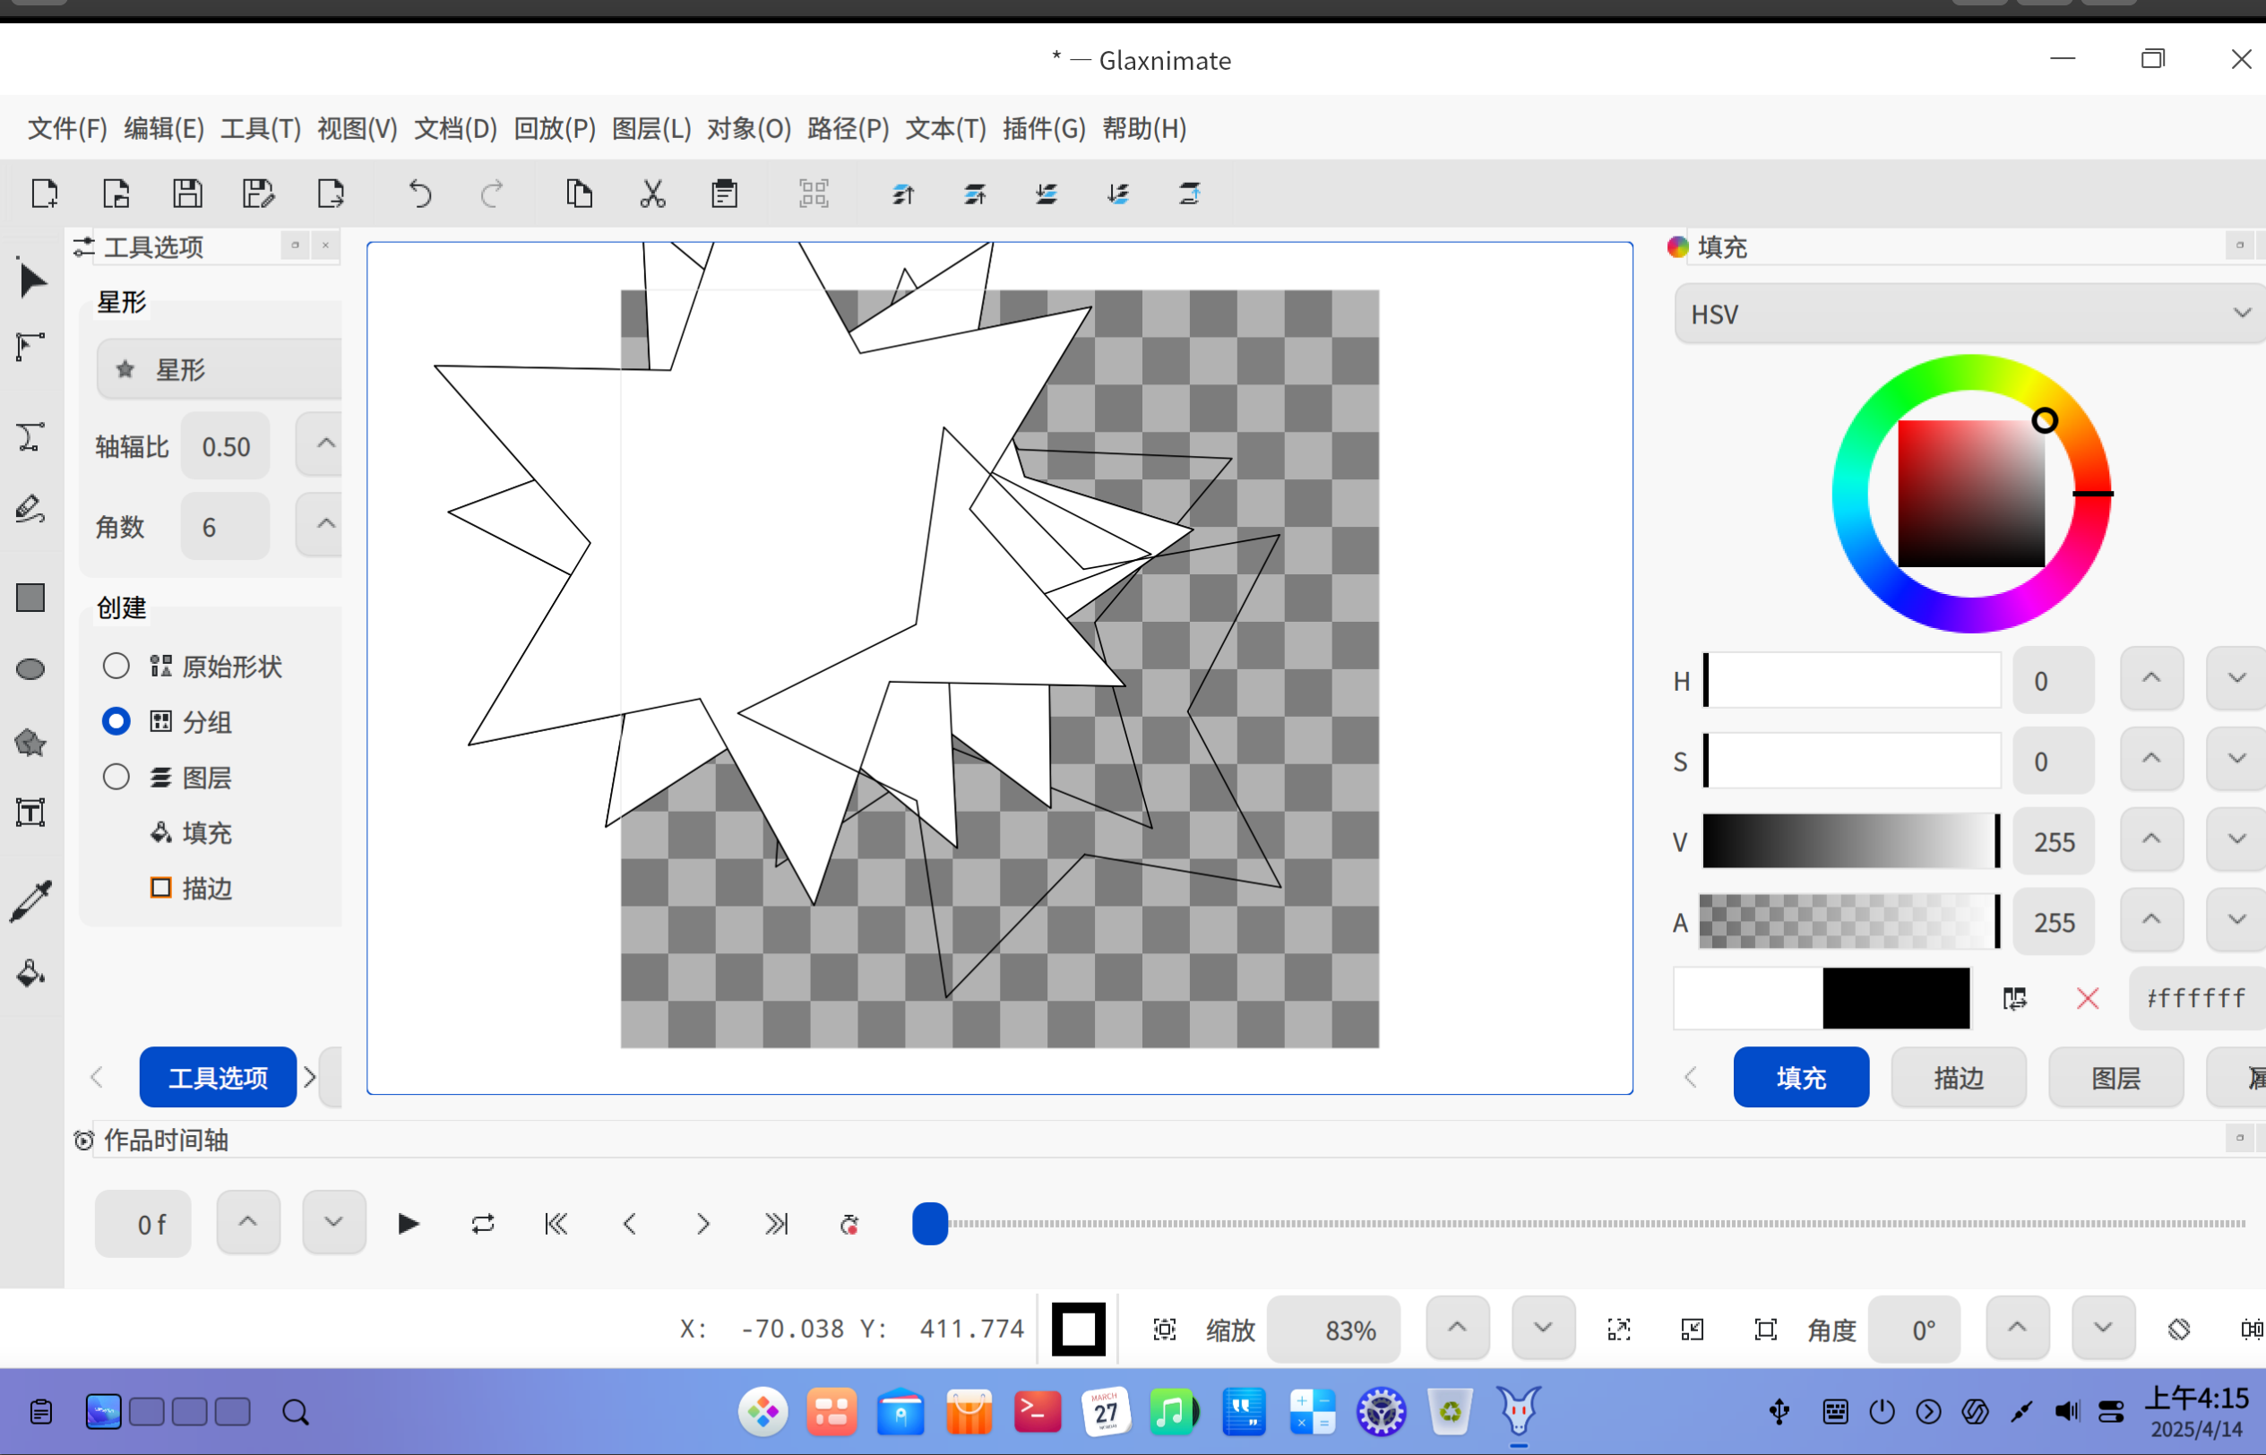
Task: Select the 原始形状 radio option
Action: (x=116, y=665)
